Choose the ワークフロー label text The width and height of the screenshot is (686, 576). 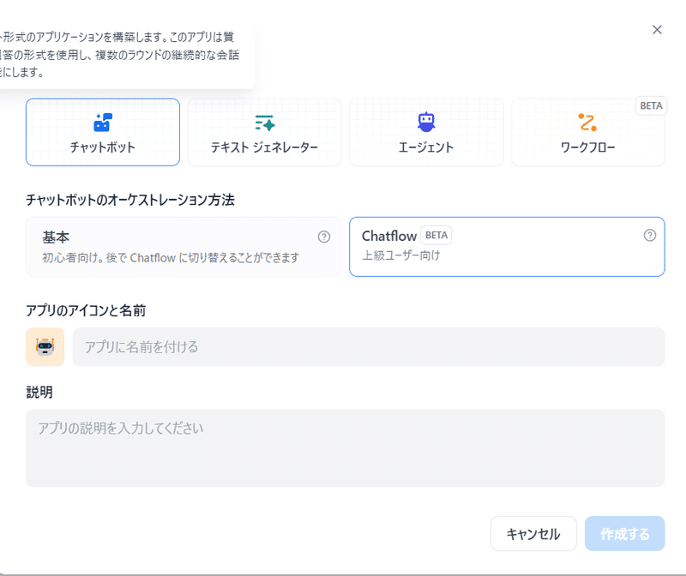tap(587, 147)
